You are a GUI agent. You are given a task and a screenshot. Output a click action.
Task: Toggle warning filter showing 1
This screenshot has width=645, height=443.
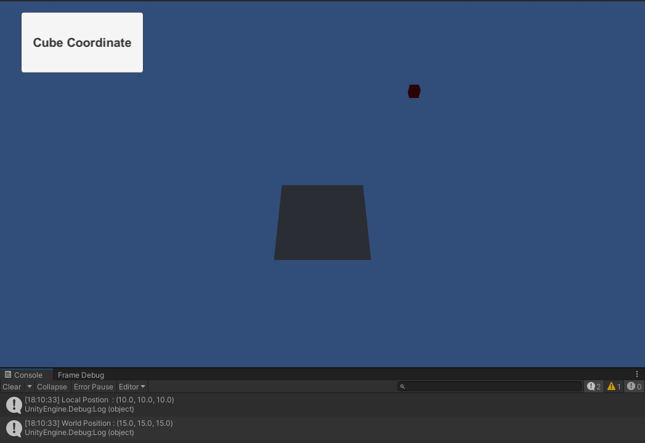tap(614, 386)
